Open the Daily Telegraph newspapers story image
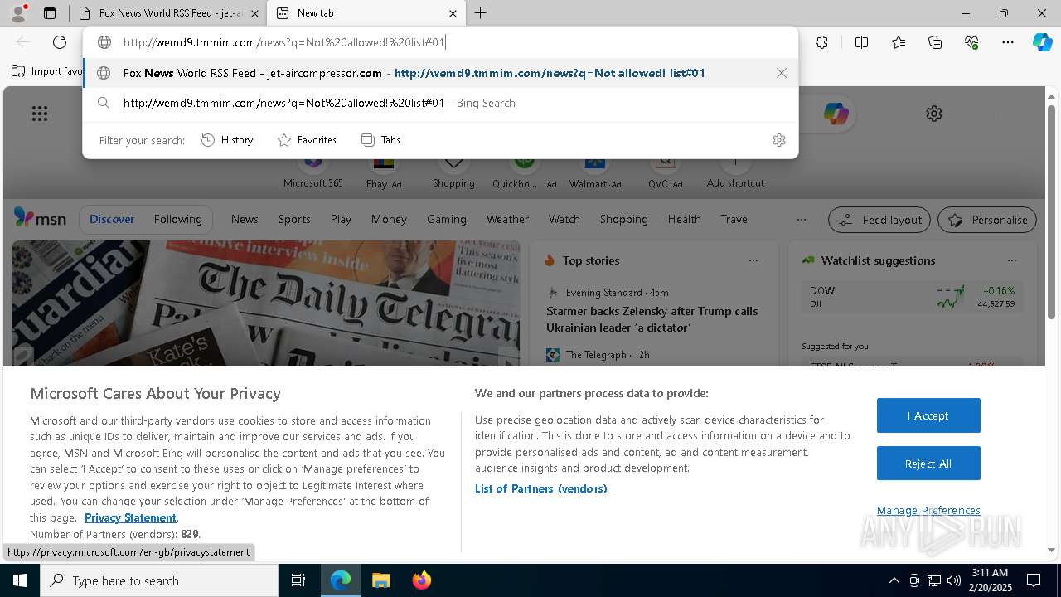 (266, 303)
